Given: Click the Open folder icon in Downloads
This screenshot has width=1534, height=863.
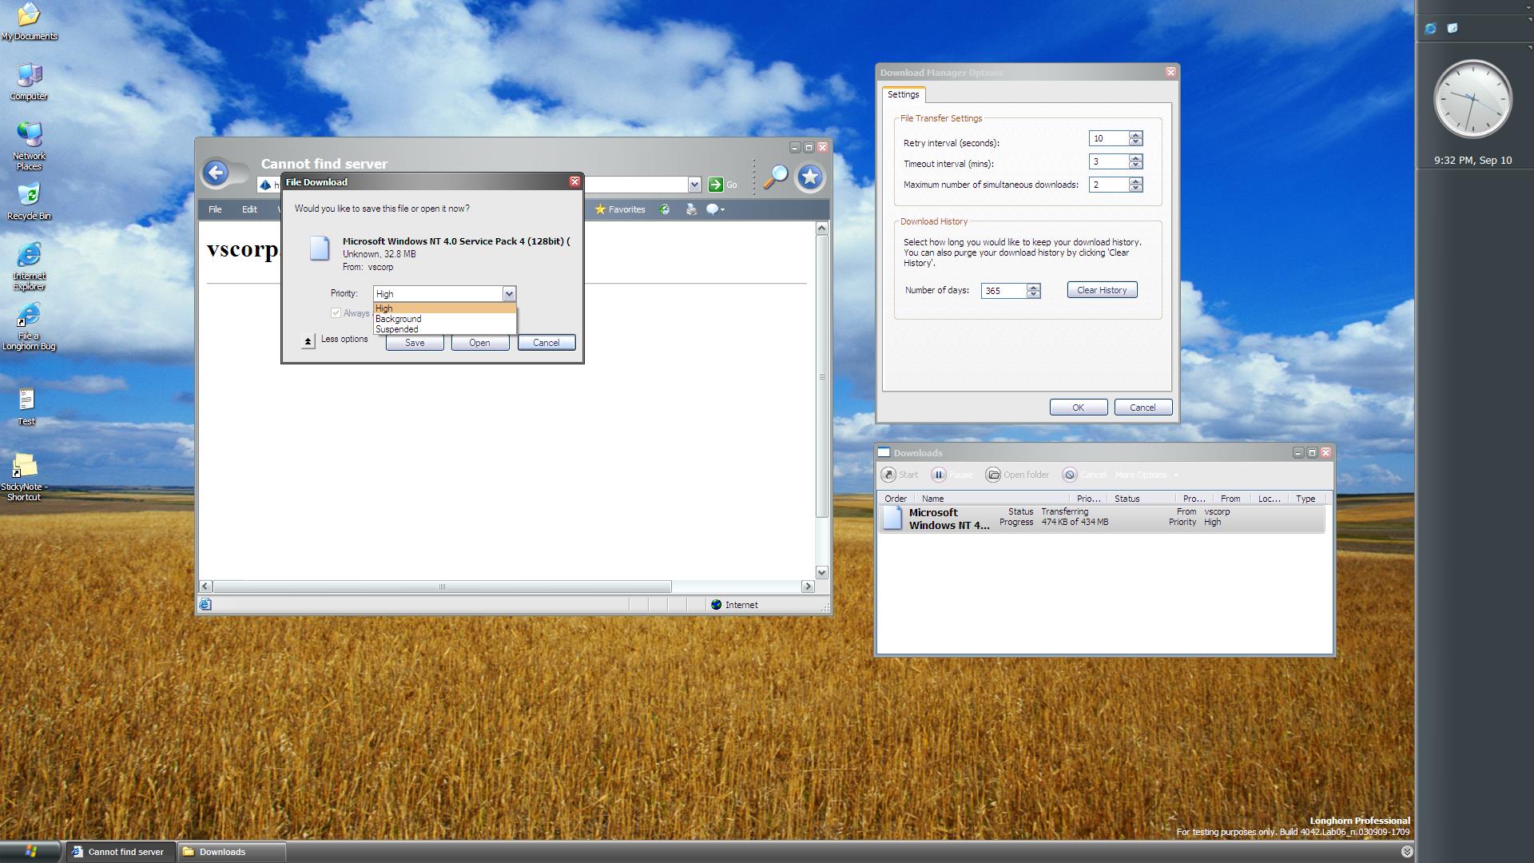Looking at the screenshot, I should [993, 475].
